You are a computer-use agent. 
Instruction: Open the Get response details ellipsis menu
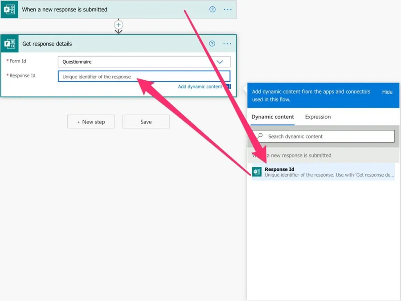tap(227, 44)
